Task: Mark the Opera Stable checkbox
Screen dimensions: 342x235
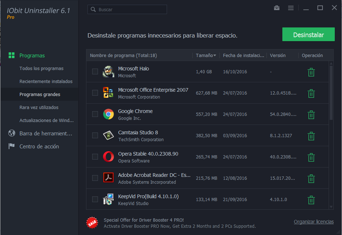Action: click(95, 157)
